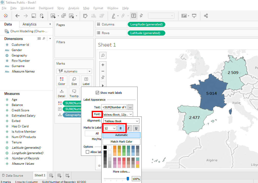Viewport: 258px width, 183px height.
Task: Toggle Underline font style button
Action: (x=136, y=128)
